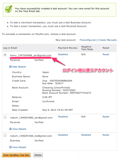118x160 pixels.
Task: Click the nobuhi_1346291466_biz@gmail.com email text
Action: pos(31,136)
